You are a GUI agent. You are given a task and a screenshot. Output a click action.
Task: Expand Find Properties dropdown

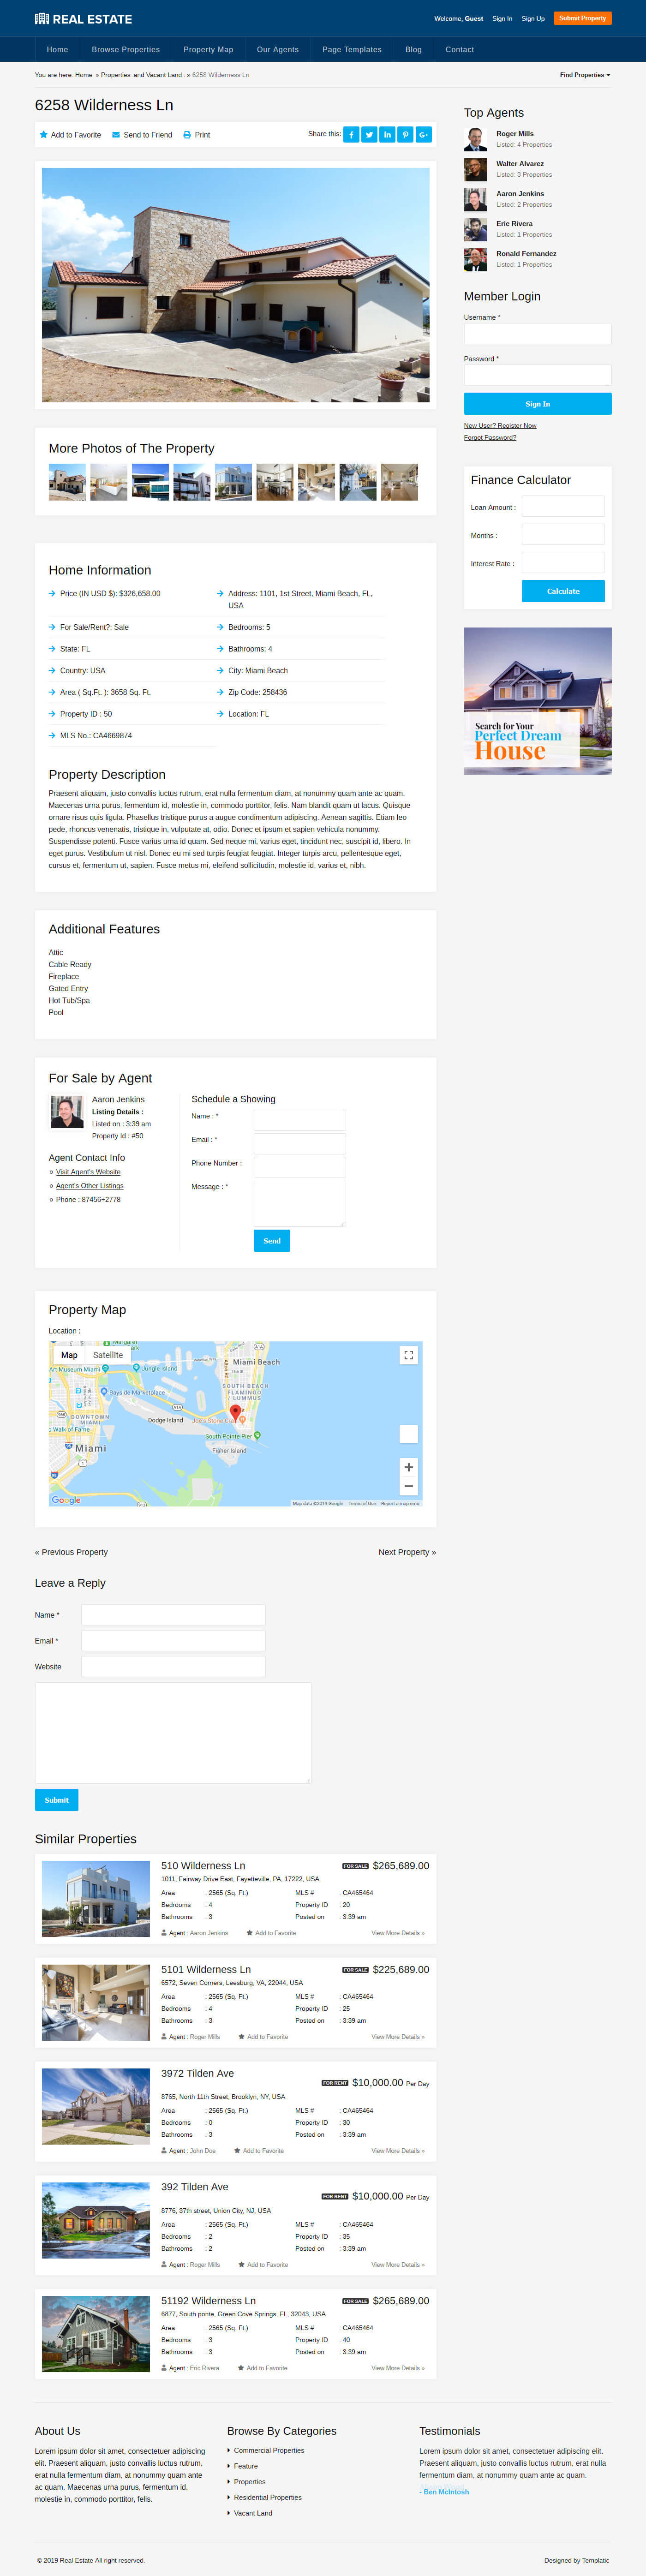585,75
